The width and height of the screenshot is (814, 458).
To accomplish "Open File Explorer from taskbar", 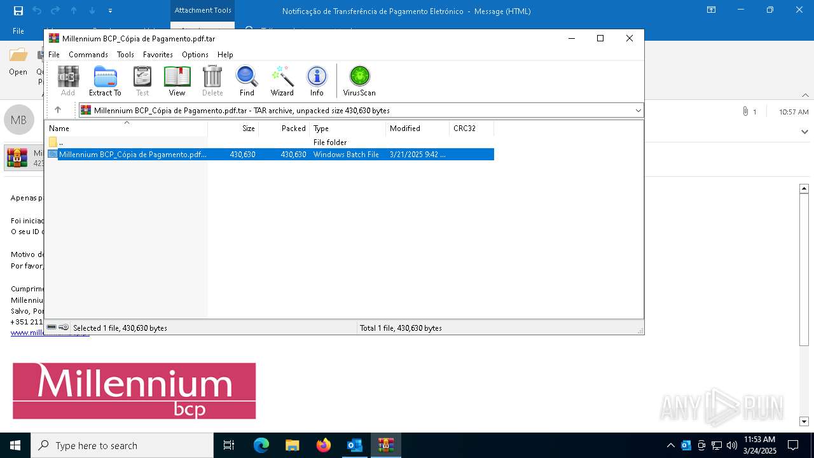I will point(292,445).
